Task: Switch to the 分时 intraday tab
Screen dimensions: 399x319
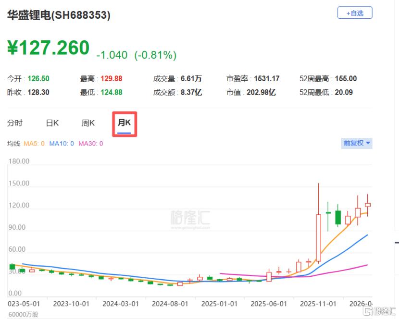Action: click(x=16, y=123)
